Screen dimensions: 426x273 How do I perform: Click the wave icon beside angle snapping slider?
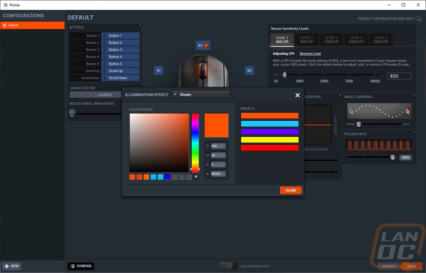(351, 124)
